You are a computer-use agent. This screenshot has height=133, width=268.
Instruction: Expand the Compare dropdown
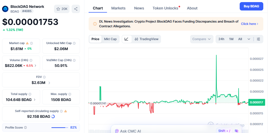[x=202, y=39]
